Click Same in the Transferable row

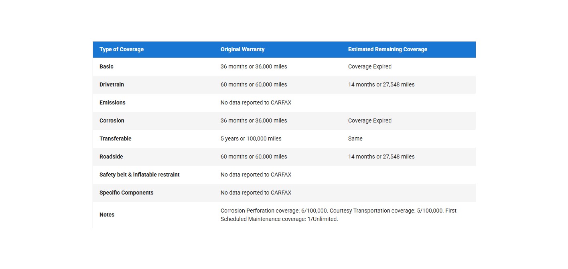click(x=355, y=139)
